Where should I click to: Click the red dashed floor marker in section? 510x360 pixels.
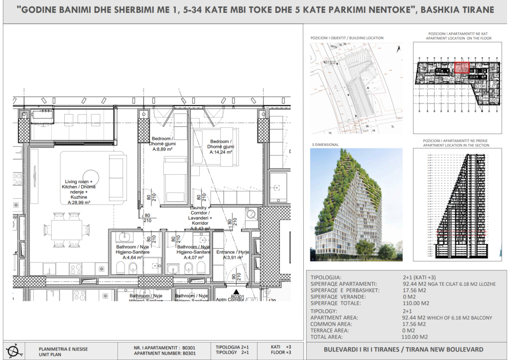pos(461,233)
